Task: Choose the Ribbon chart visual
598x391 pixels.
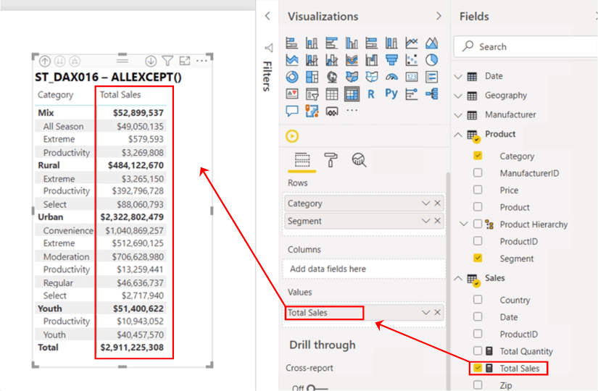Action: [352, 60]
